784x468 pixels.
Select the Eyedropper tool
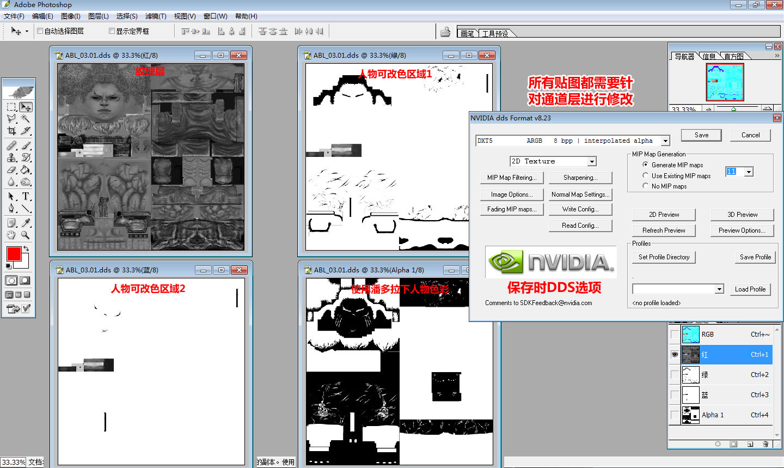(26, 223)
